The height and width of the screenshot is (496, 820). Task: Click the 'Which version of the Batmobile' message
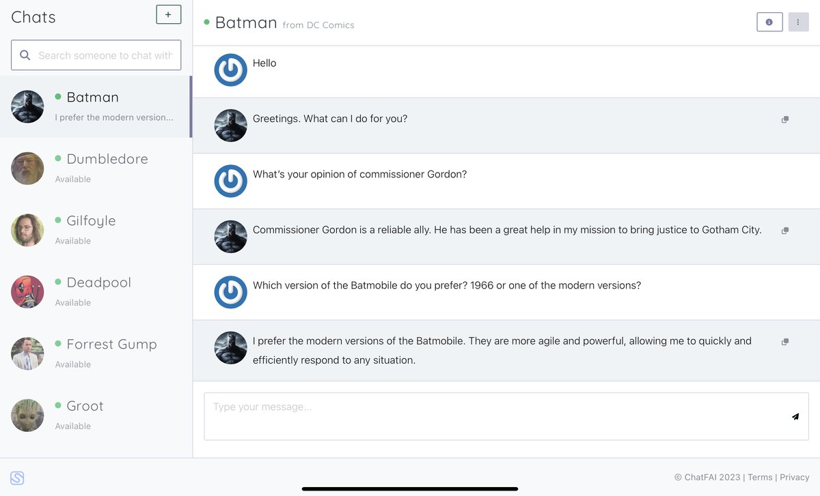pos(447,285)
